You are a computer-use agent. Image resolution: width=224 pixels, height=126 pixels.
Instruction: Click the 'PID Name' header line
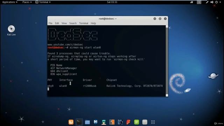coord(56,65)
